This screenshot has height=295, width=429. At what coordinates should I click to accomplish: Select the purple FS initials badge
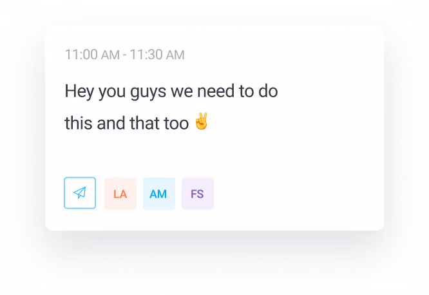click(198, 193)
